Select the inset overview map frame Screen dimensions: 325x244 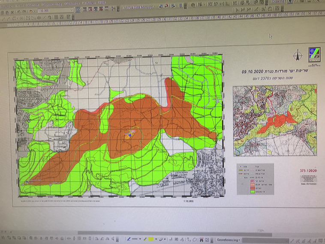point(274,121)
